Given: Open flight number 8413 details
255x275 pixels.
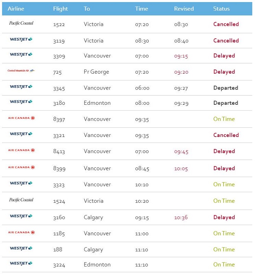Looking at the screenshot, I should [59, 151].
